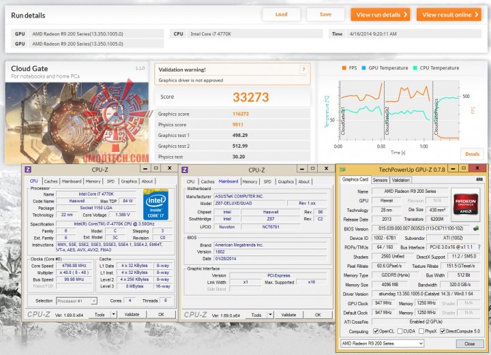Click the Cloud Gate preview thumbnail
This screenshot has height=355, width=491.
(x=77, y=123)
